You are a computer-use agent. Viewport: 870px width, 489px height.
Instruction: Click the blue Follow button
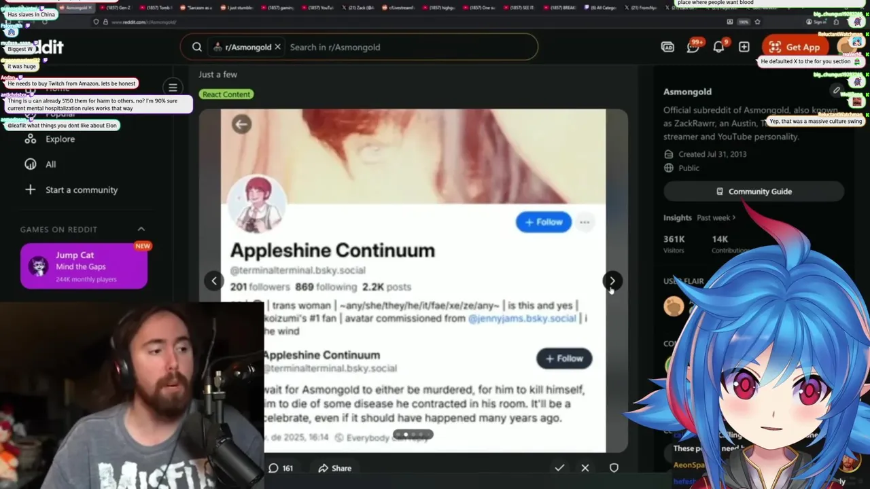pyautogui.click(x=544, y=222)
